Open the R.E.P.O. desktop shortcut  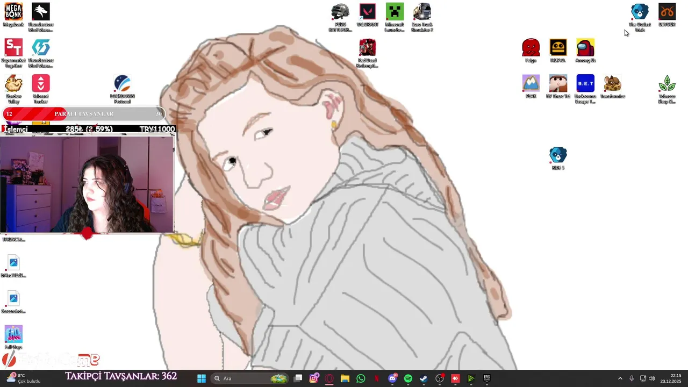tap(558, 51)
